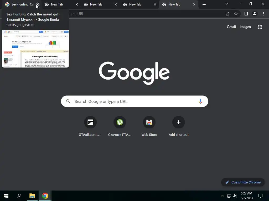
Task: Open the Gmail link
Action: [231, 27]
